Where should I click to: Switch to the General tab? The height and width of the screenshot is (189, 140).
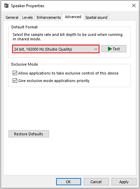(12, 17)
